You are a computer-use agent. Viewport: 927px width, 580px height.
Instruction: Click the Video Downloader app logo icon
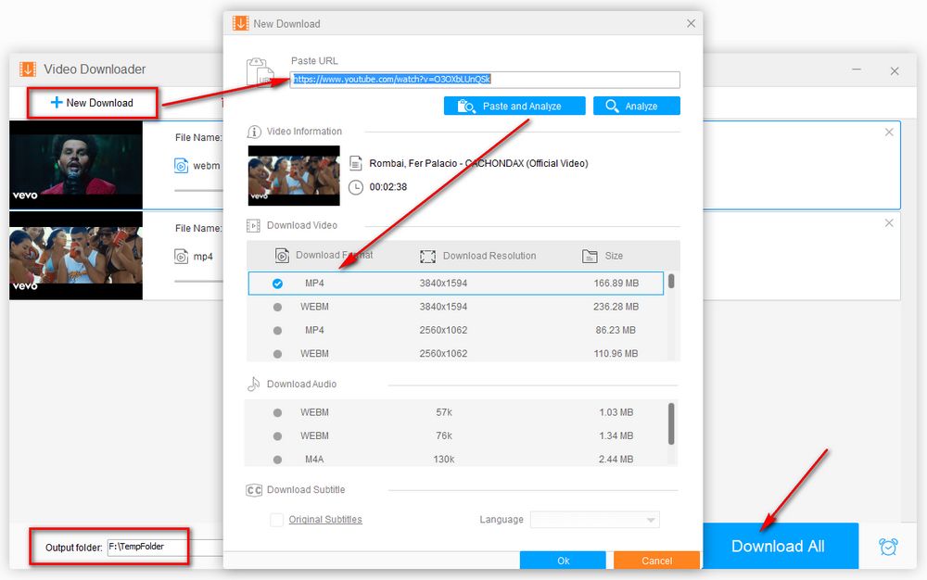[28, 69]
